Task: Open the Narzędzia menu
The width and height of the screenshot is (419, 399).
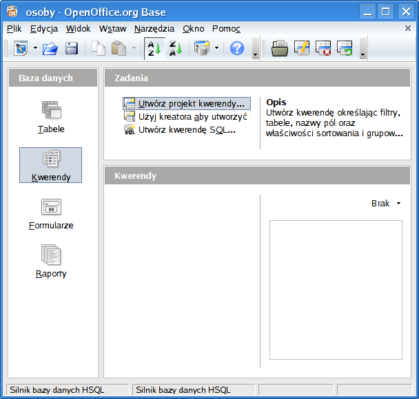Action: pos(154,28)
